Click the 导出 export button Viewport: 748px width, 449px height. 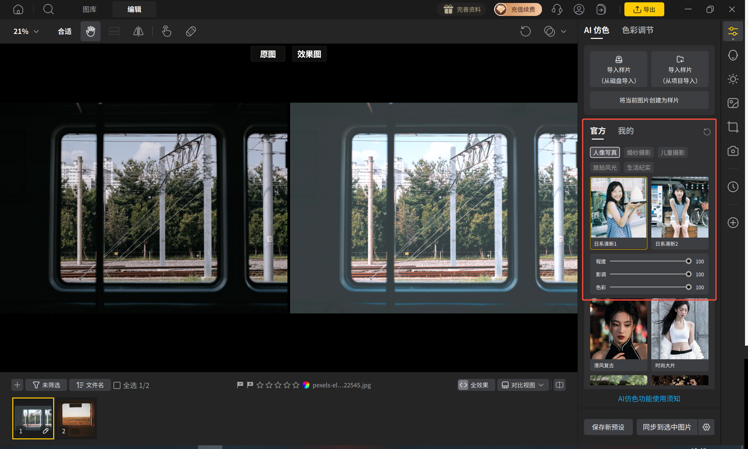point(644,9)
